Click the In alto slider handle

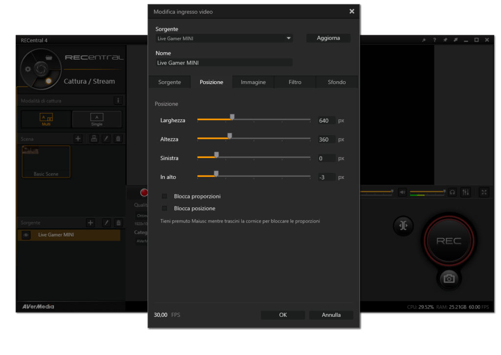(x=216, y=174)
